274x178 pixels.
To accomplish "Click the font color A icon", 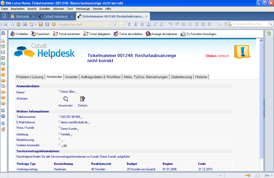I will [149, 24].
